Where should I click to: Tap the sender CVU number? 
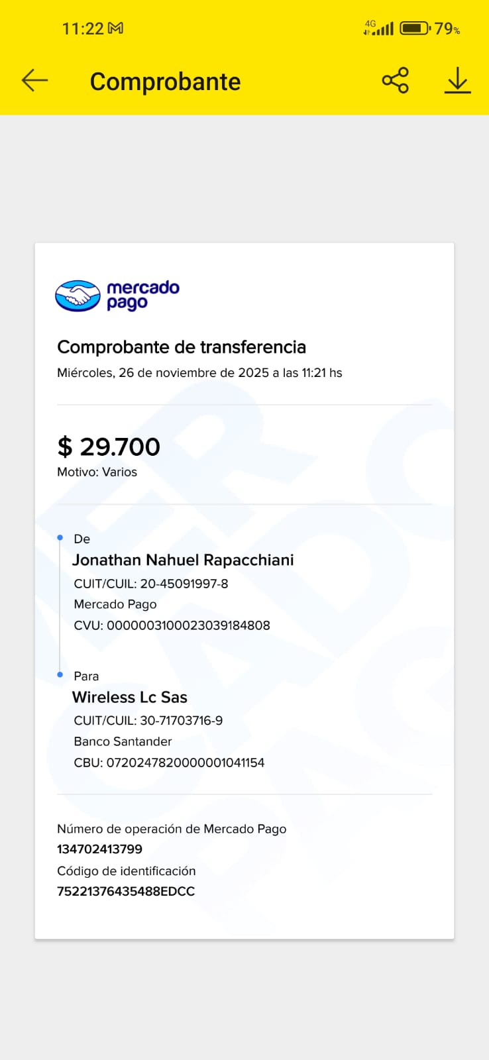tap(188, 625)
